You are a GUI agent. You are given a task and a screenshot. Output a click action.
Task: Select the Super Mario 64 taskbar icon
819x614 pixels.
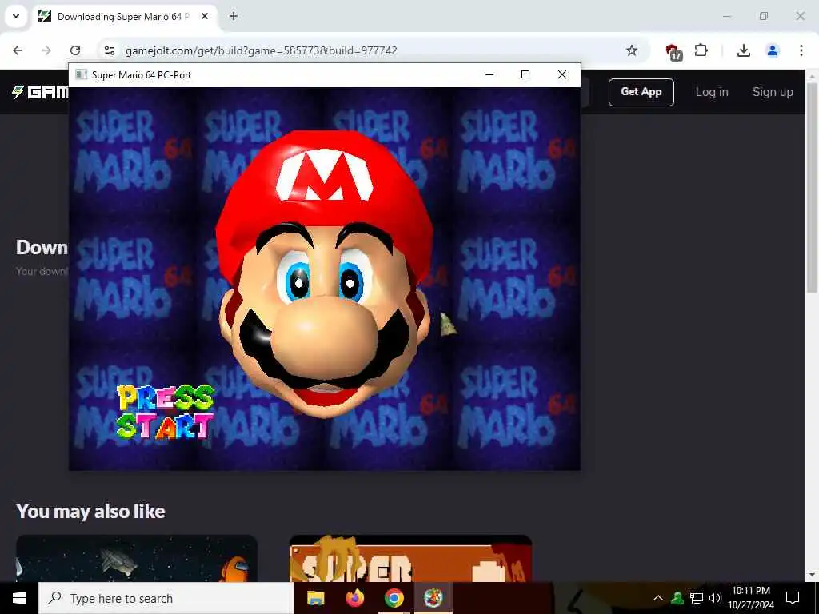coord(433,598)
